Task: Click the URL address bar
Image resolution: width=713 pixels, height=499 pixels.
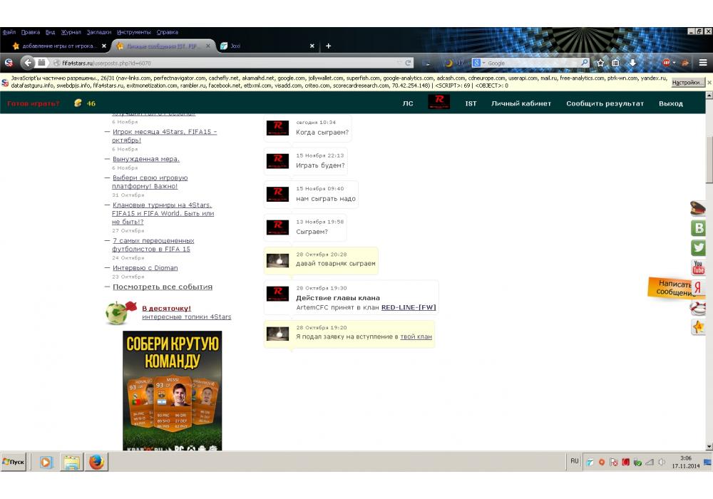Action: [228, 63]
